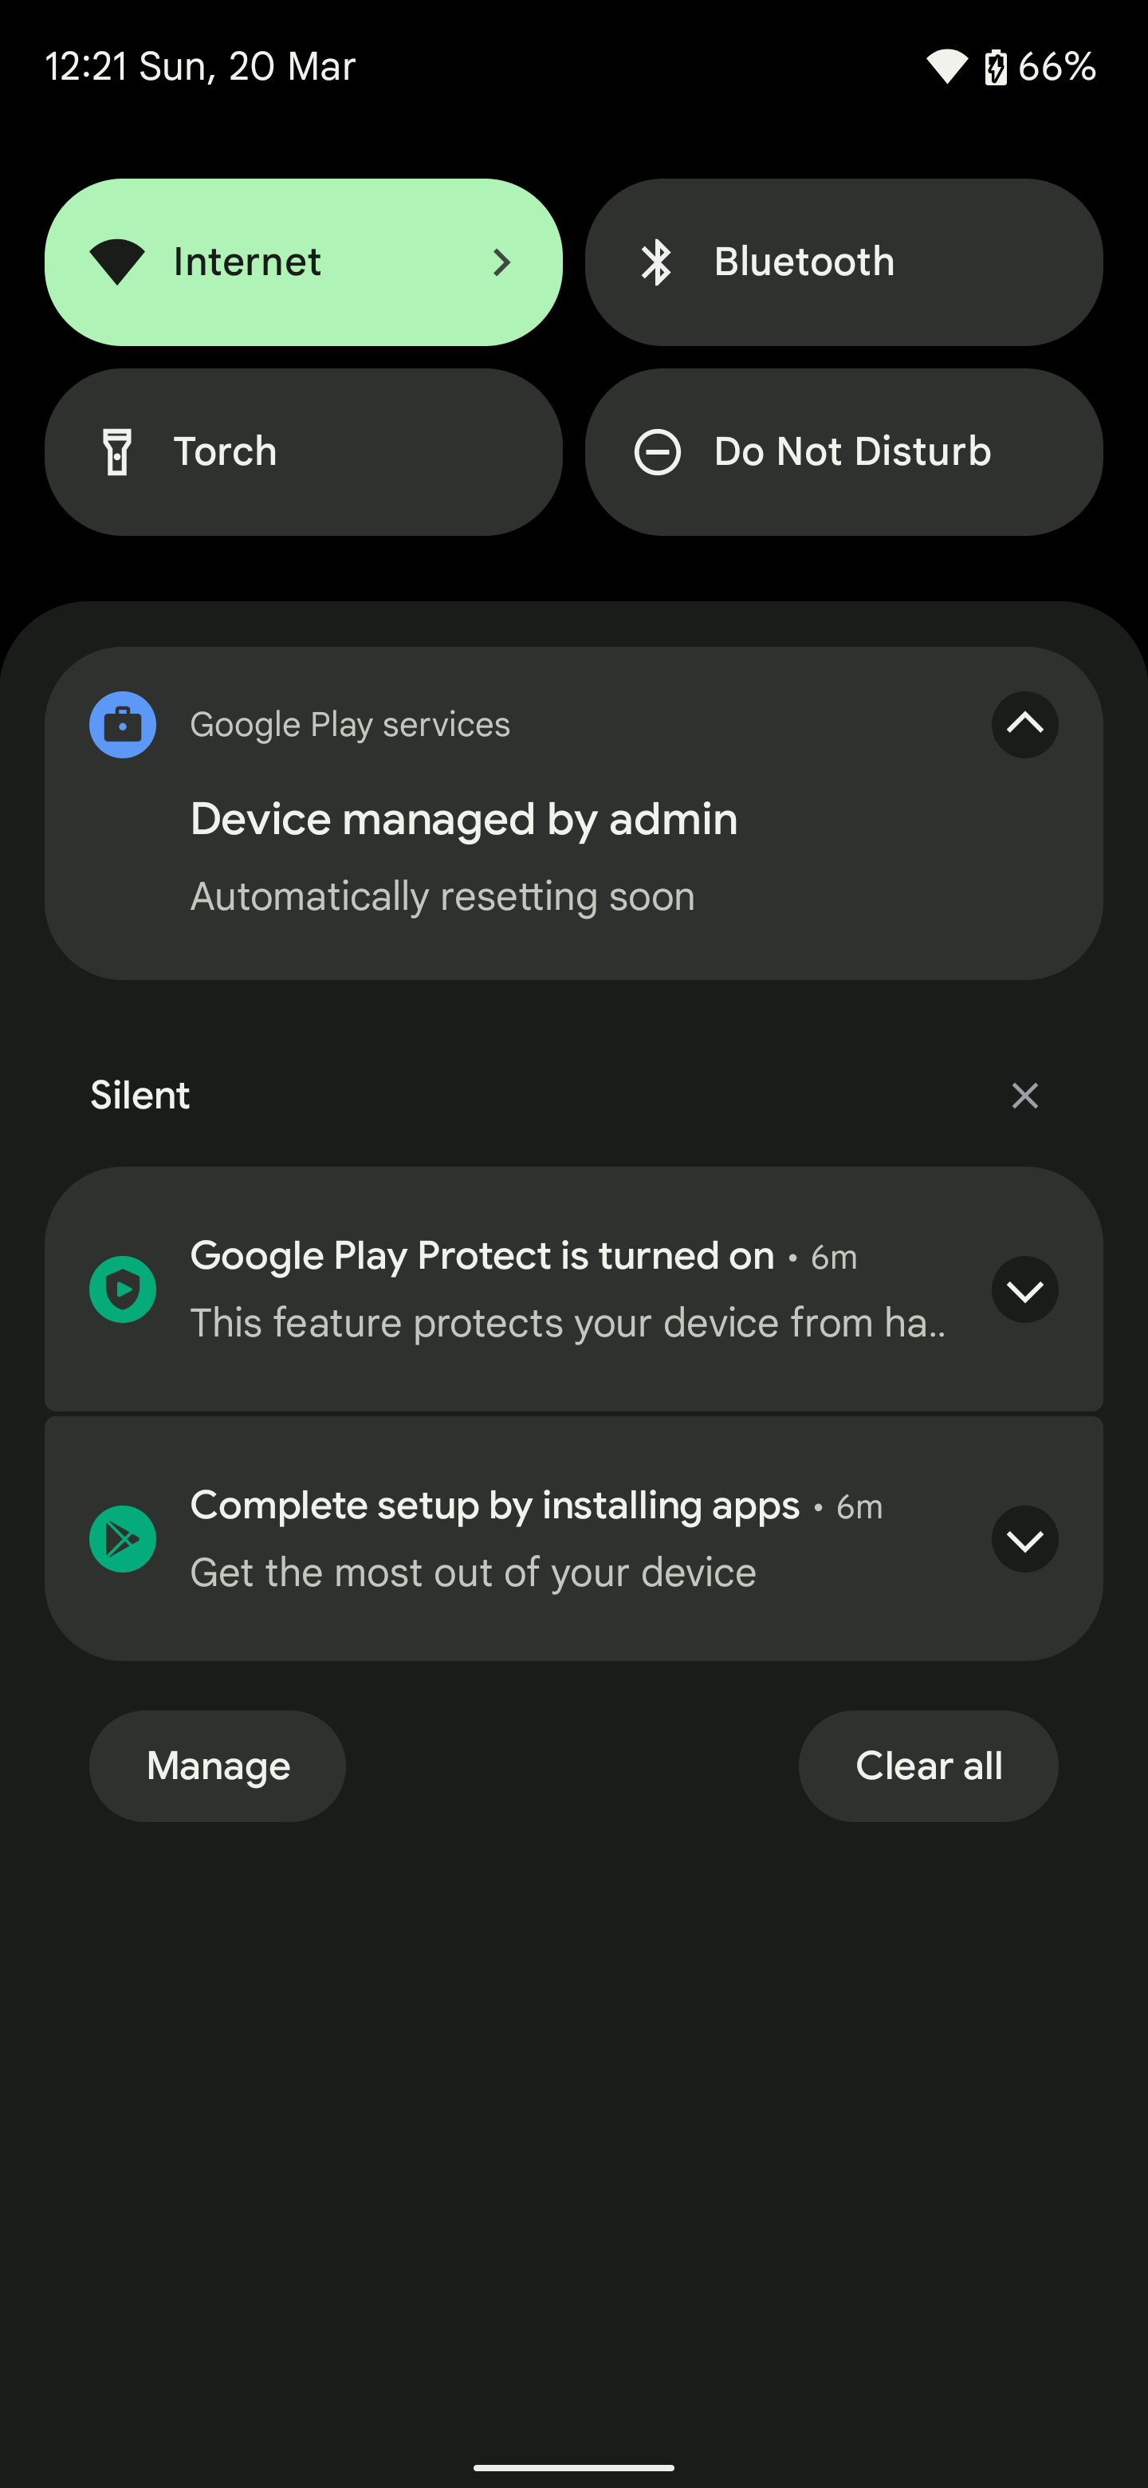Turn on the Torch tile
The width and height of the screenshot is (1148, 2488).
(x=303, y=451)
